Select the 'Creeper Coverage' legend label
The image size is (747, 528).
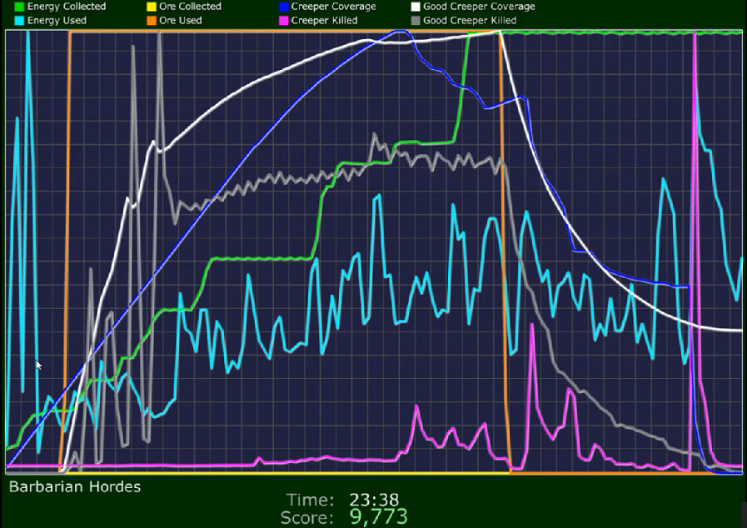[x=333, y=7]
